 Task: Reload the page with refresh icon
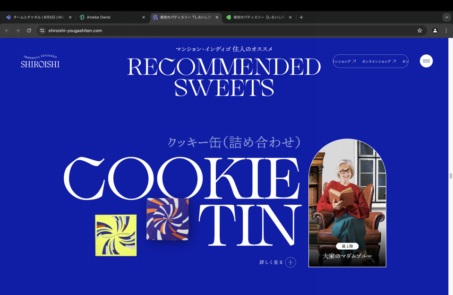(29, 30)
